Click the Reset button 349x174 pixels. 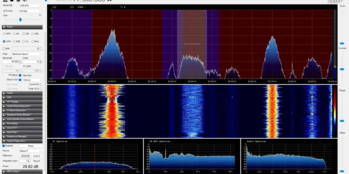31,146
